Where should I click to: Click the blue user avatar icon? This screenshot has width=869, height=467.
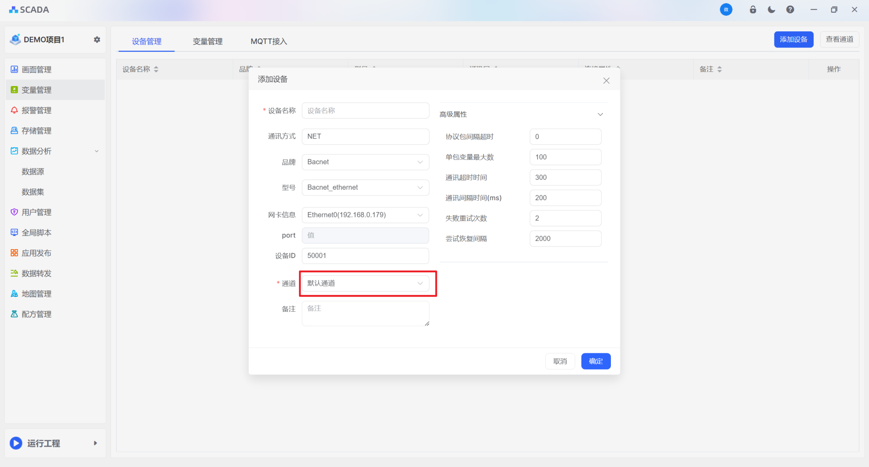pyautogui.click(x=726, y=10)
